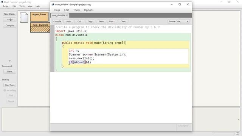The width and height of the screenshot is (242, 136).
Task: Open Help menu in BlueJ main window
Action: point(38,6)
